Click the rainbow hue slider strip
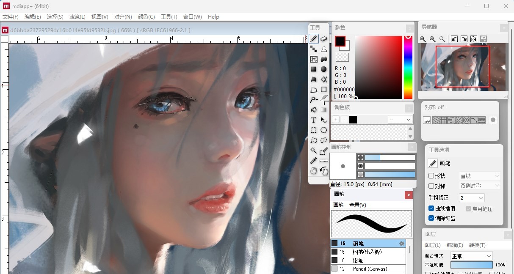The width and height of the screenshot is (514, 274). (408, 67)
